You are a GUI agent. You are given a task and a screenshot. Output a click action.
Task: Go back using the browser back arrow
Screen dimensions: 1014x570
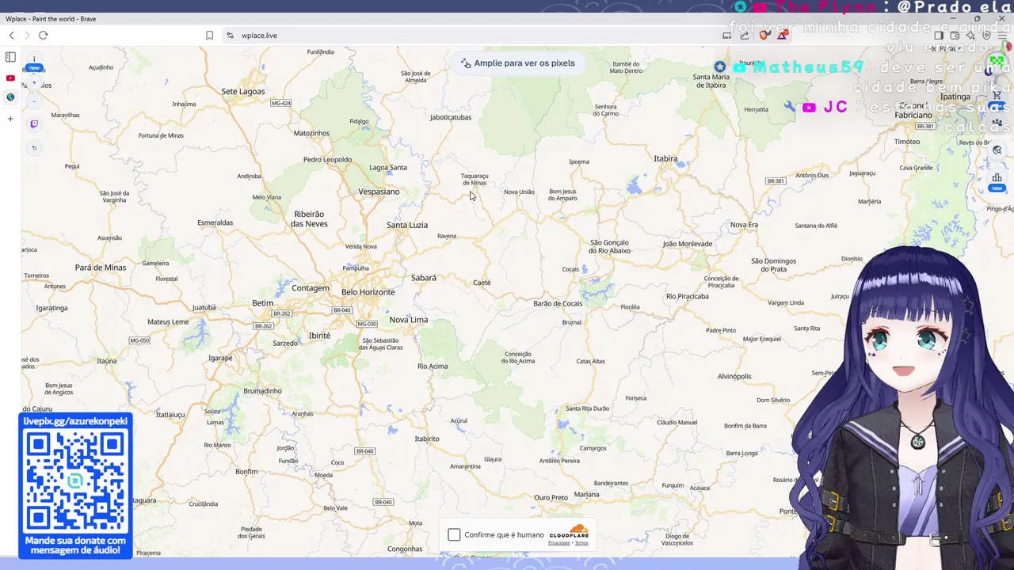[11, 36]
